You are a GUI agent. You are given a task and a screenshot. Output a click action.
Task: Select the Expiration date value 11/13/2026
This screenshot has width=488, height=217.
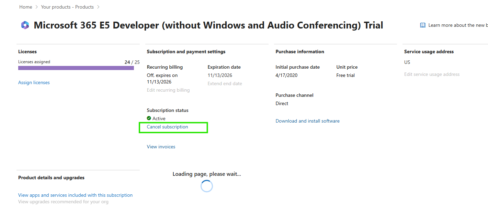point(220,75)
